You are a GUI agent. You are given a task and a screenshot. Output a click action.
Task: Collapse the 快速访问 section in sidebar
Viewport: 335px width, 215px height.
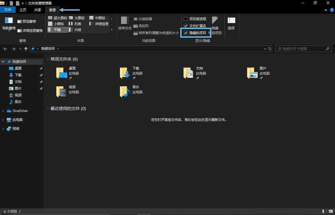[3, 61]
